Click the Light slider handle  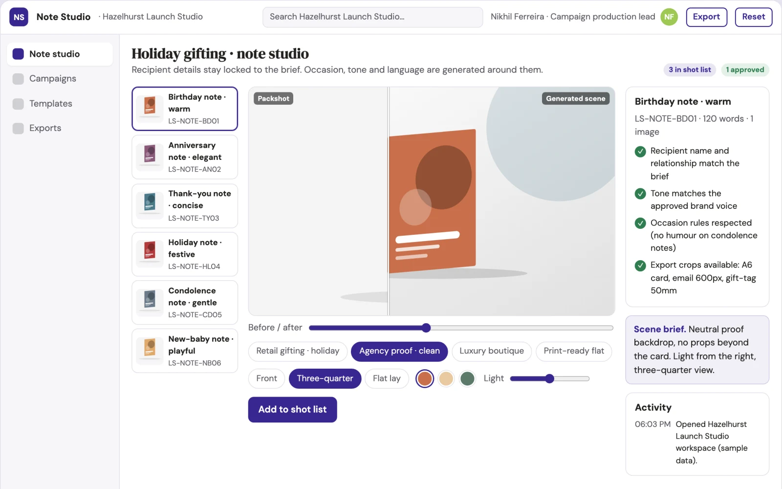tap(549, 378)
